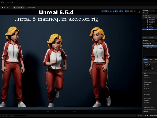
Task: Open the Help menu
Action: coord(12,2)
